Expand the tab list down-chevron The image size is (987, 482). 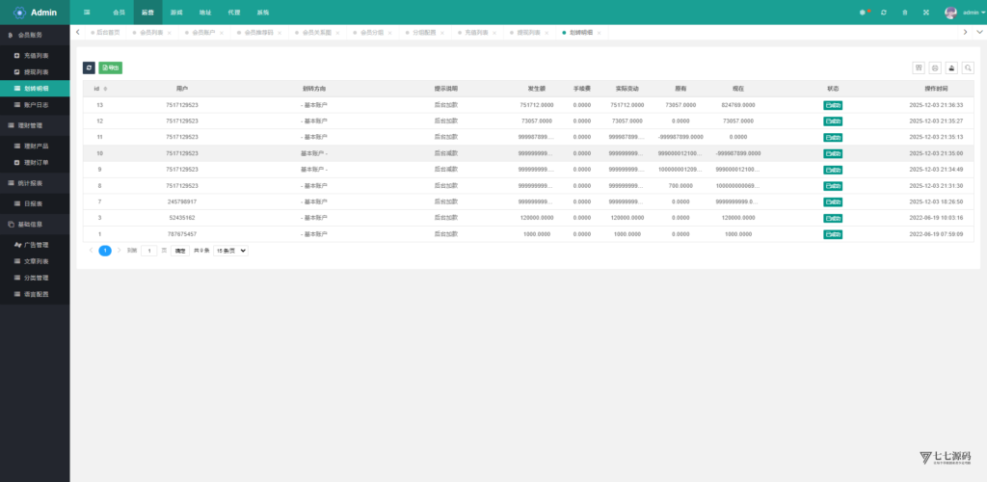966,32
